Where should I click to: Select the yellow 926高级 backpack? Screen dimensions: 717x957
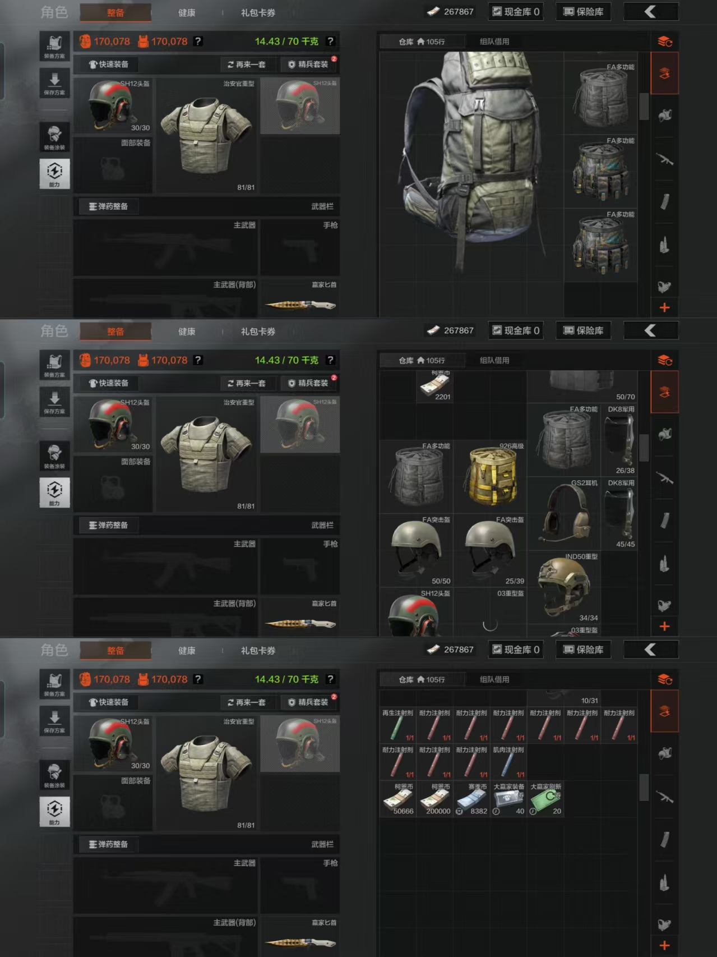[490, 477]
